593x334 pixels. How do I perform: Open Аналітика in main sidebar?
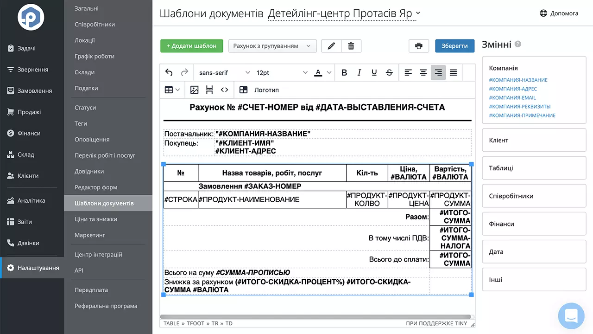pos(32,201)
